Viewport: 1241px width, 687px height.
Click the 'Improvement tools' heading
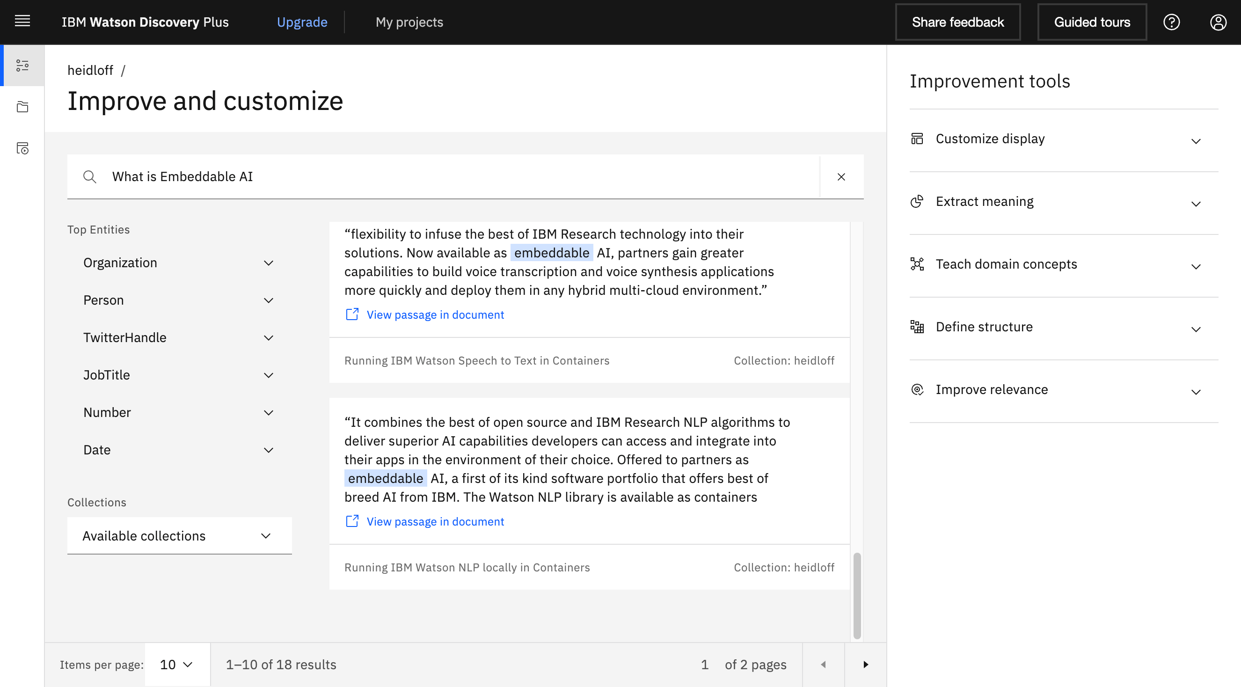(990, 81)
